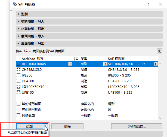Click the profile icon of L型100X50X10 row
This screenshot has height=137, width=167.
coord(18,87)
